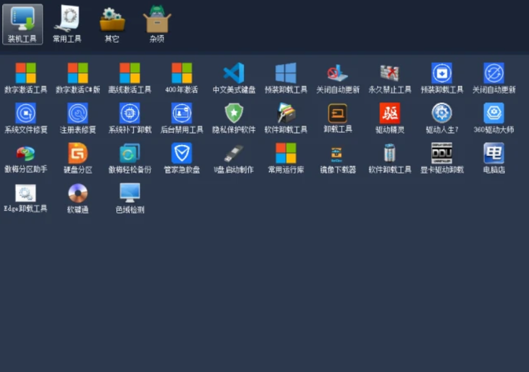This screenshot has height=372, width=529.
Task: Switch to the 装机工具 tab
Action: (23, 25)
